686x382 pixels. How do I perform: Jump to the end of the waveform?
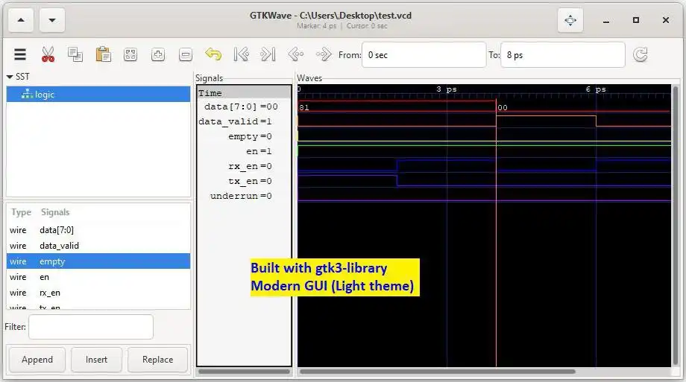(268, 54)
